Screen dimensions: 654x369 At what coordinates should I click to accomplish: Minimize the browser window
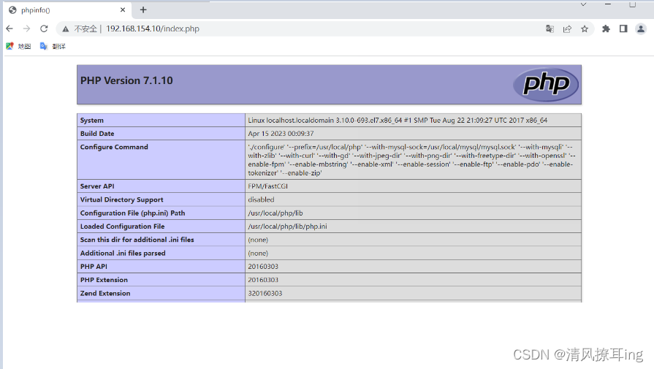point(608,4)
